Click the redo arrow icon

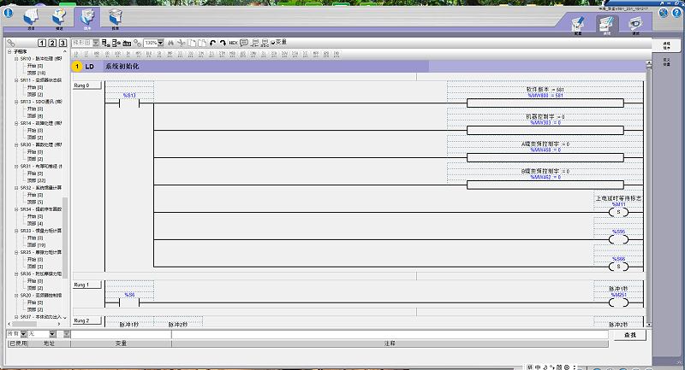tap(223, 43)
